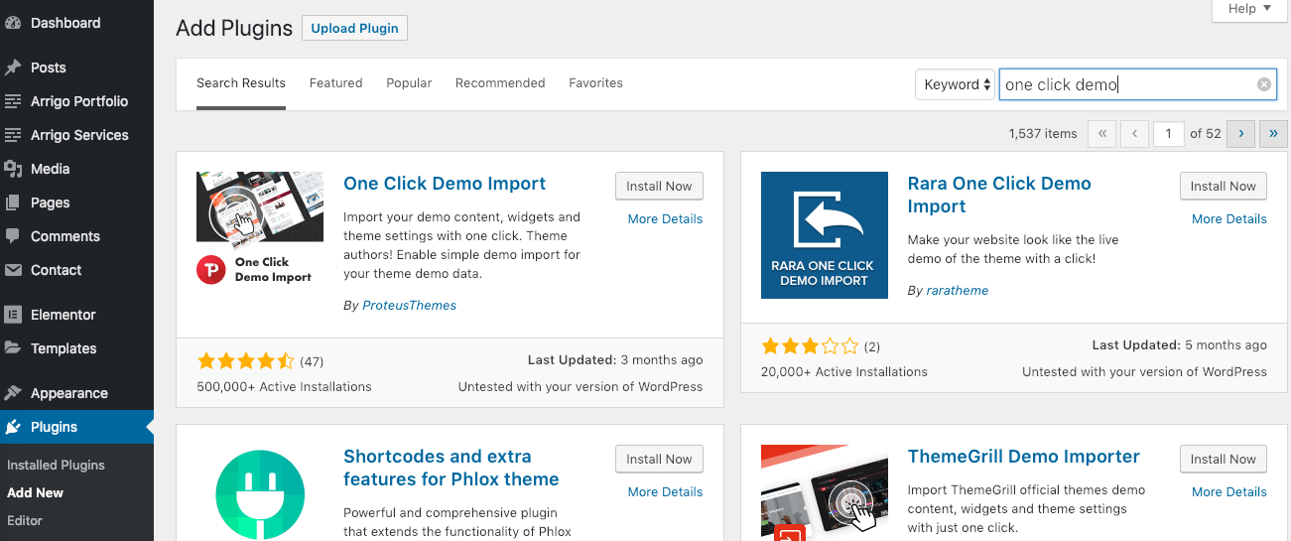Image resolution: width=1291 pixels, height=541 pixels.
Task: Go to next page of results
Action: pyautogui.click(x=1240, y=134)
